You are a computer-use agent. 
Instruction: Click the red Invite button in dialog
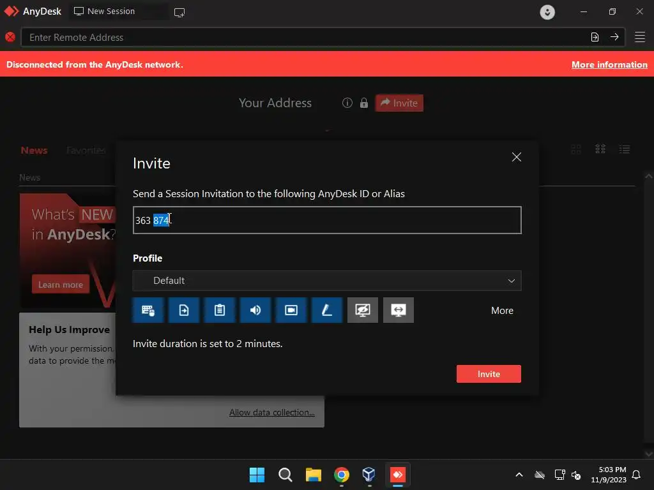coord(489,374)
